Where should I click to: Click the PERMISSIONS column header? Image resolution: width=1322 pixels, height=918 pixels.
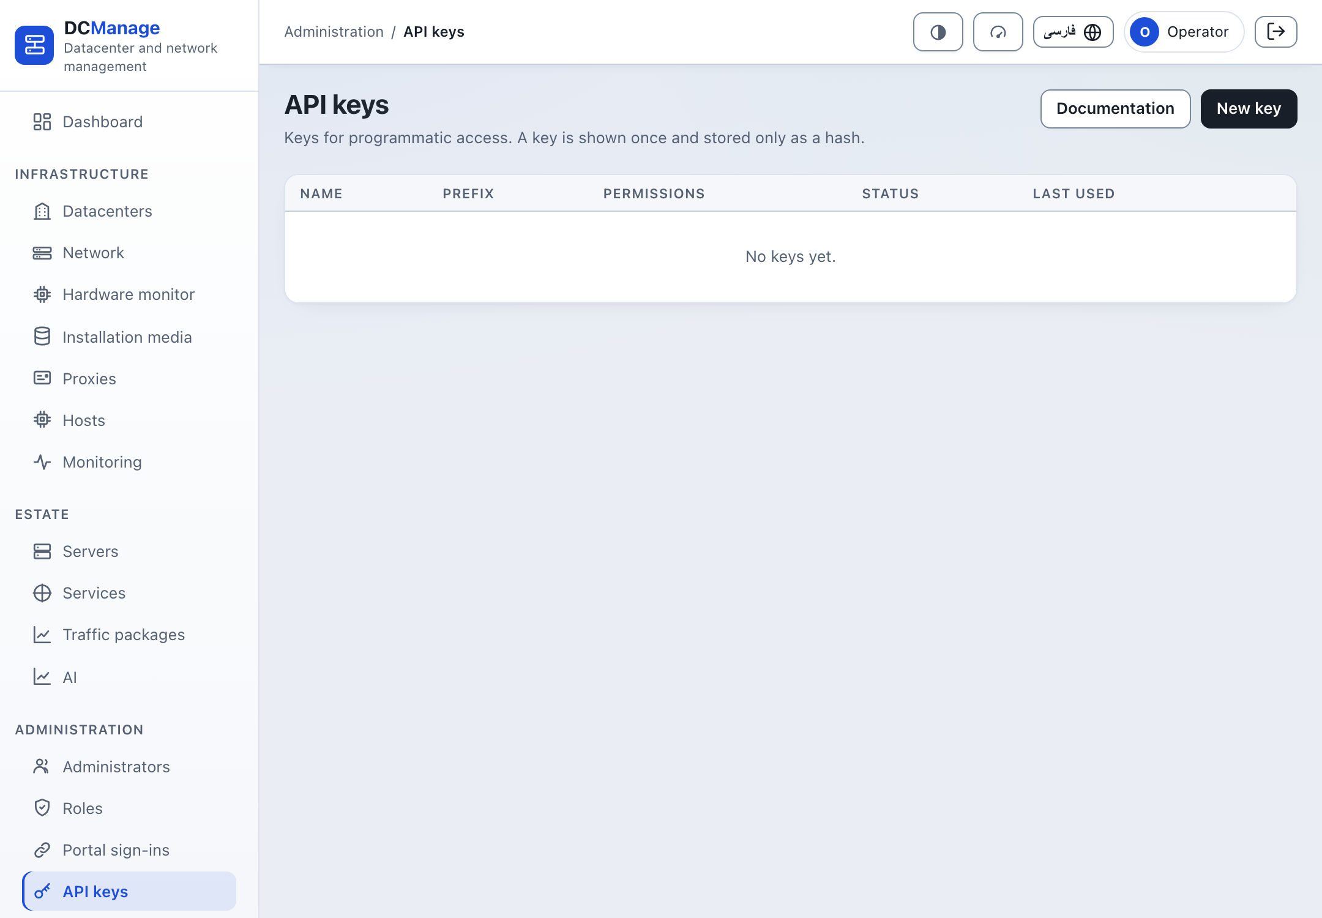point(654,193)
